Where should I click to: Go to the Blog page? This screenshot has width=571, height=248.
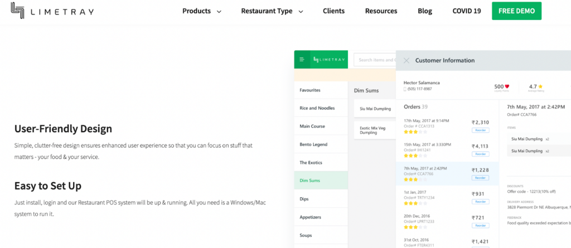425,11
